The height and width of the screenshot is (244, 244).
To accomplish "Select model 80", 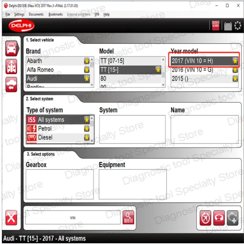I will point(130,78).
